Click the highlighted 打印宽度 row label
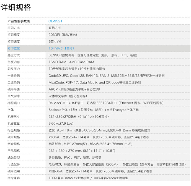The width and height of the screenshot is (191, 186). tap(14, 48)
